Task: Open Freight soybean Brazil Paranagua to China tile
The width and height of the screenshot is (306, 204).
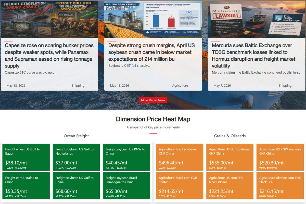Action: [x=127, y=186]
